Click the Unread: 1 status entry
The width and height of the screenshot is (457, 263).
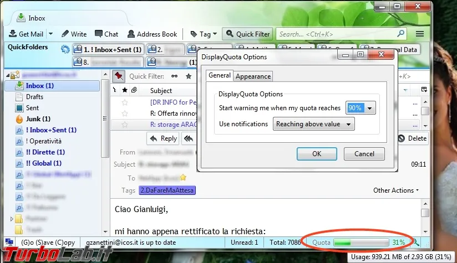point(244,243)
